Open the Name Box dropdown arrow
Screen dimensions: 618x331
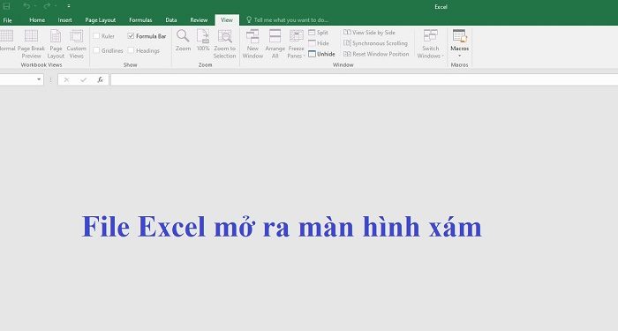(39, 79)
